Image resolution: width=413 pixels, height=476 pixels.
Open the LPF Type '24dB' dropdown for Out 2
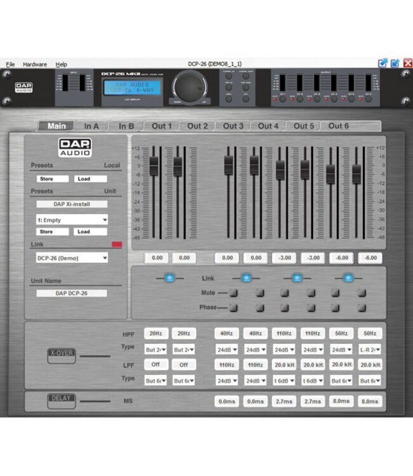point(255,381)
